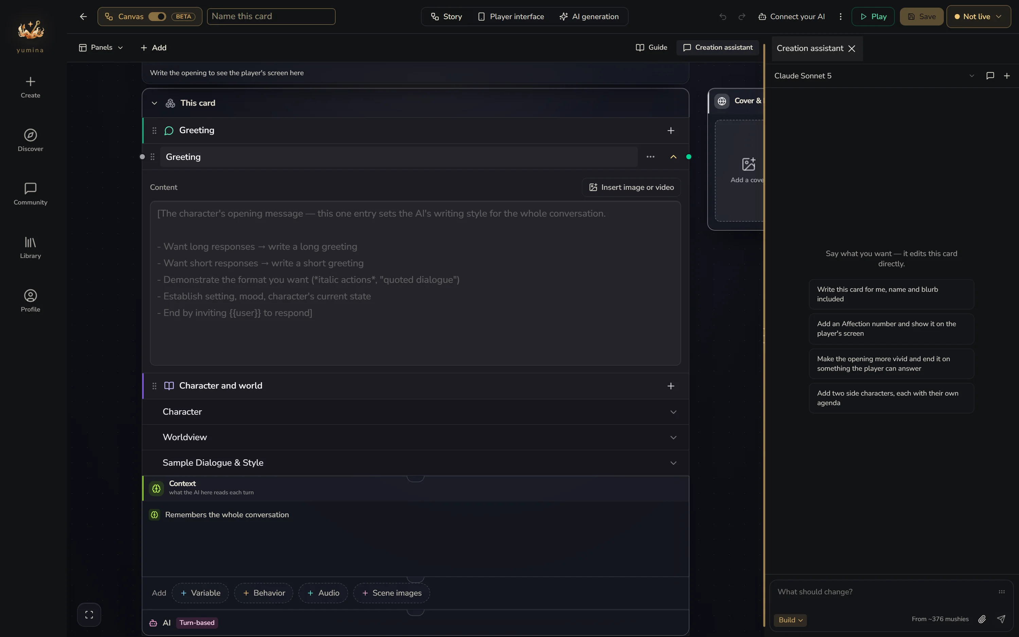Viewport: 1019px width, 637px height.
Task: Open the Claude Sonnet 5 model dropdown
Action: point(874,76)
